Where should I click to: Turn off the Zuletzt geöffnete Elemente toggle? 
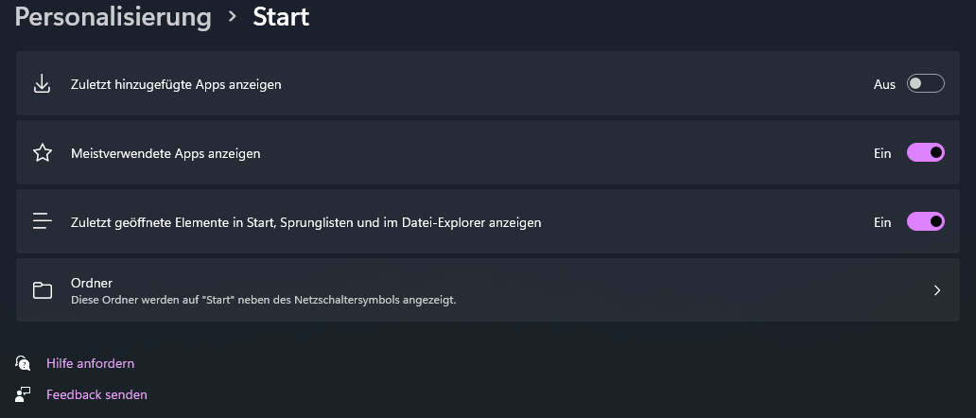click(925, 222)
